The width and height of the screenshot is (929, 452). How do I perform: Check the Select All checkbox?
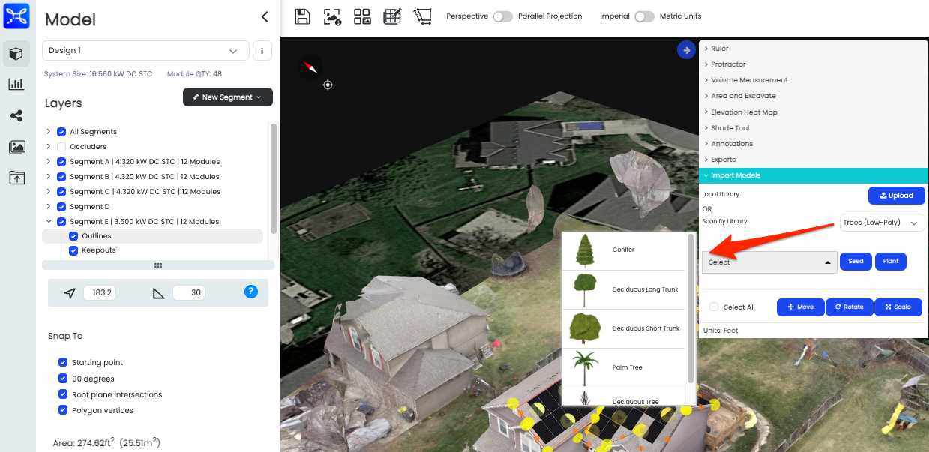(x=714, y=307)
